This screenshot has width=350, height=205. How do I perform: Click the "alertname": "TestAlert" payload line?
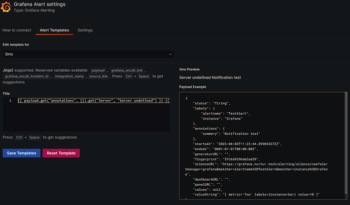(225, 114)
